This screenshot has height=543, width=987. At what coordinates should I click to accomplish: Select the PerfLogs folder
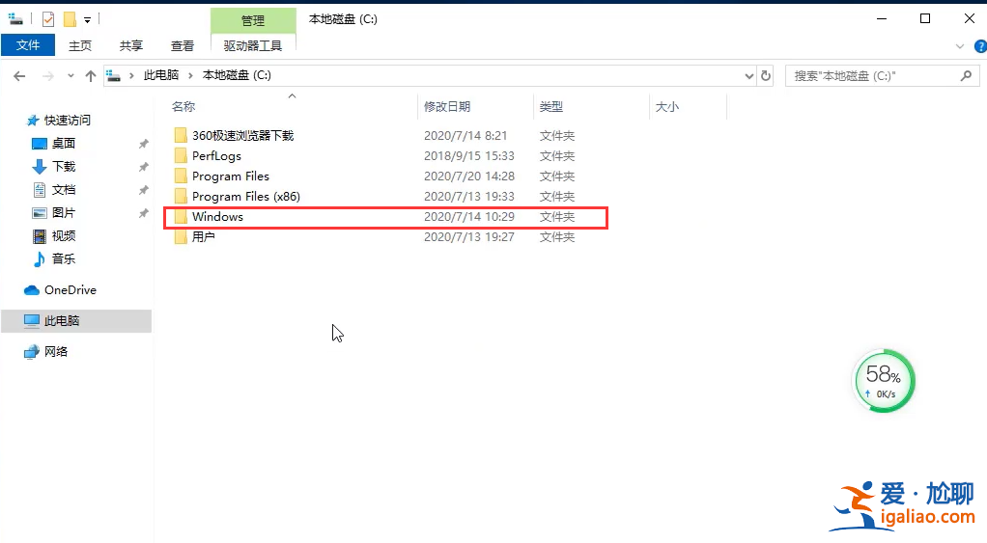pos(216,156)
